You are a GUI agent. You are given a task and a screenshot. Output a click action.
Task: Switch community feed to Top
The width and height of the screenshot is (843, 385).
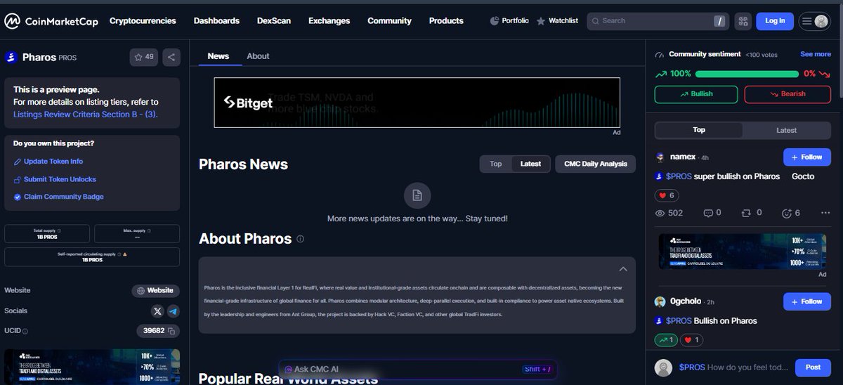699,130
